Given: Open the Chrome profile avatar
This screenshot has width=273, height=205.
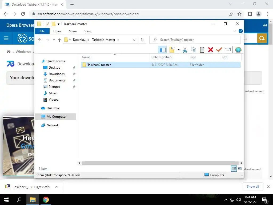Looking at the screenshot, I should pos(259,14).
